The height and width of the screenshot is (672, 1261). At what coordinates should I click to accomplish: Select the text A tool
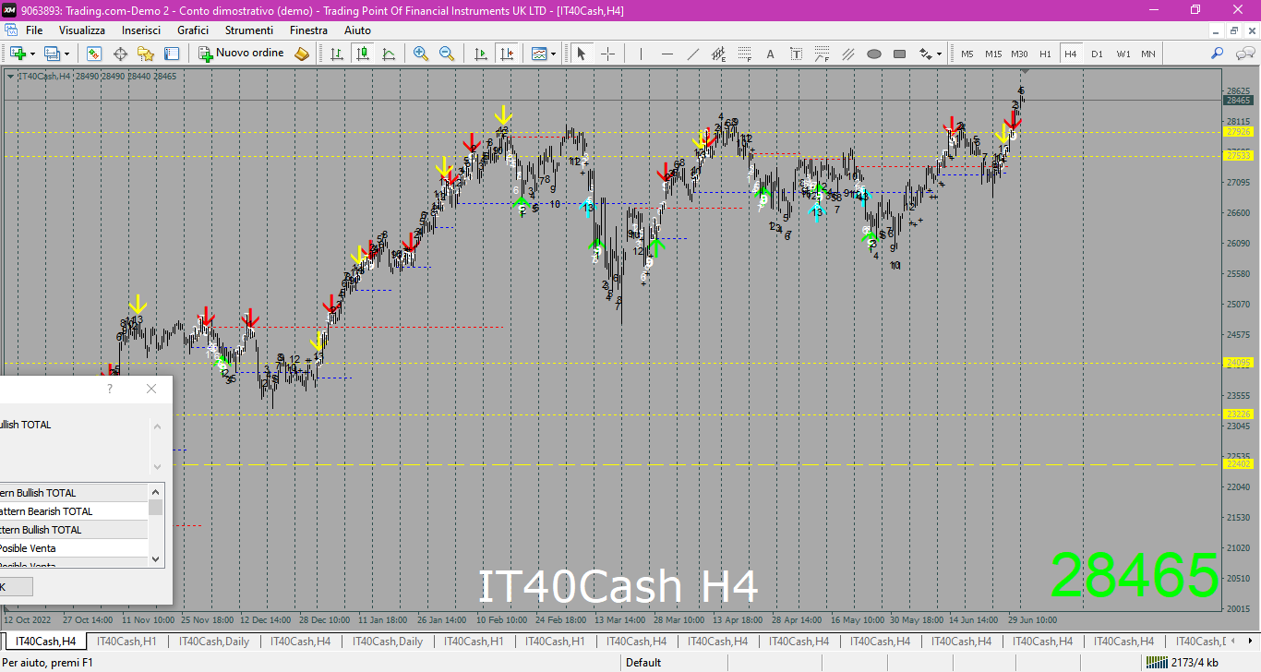[770, 54]
